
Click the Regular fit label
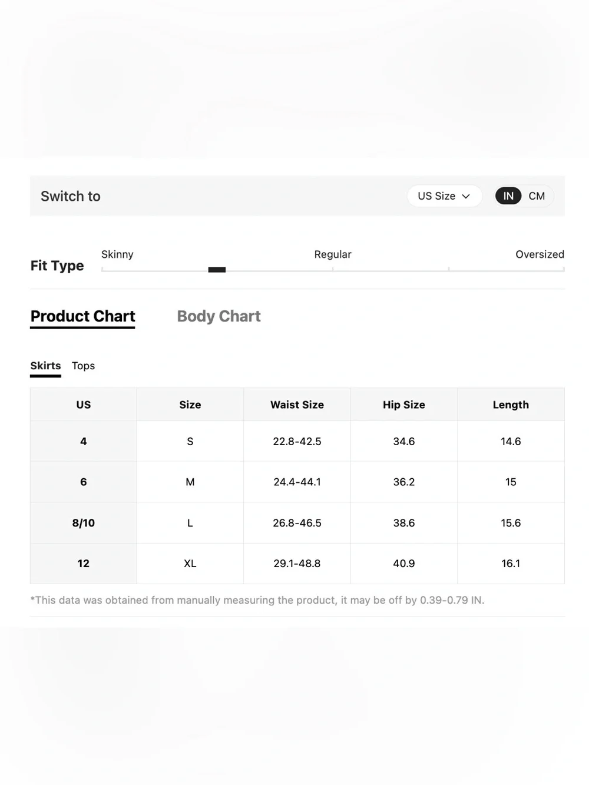pos(333,254)
